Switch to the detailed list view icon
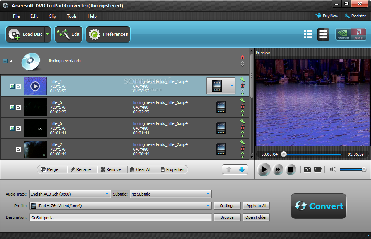Image resolution: width=371 pixels, height=239 pixels. click(308, 34)
